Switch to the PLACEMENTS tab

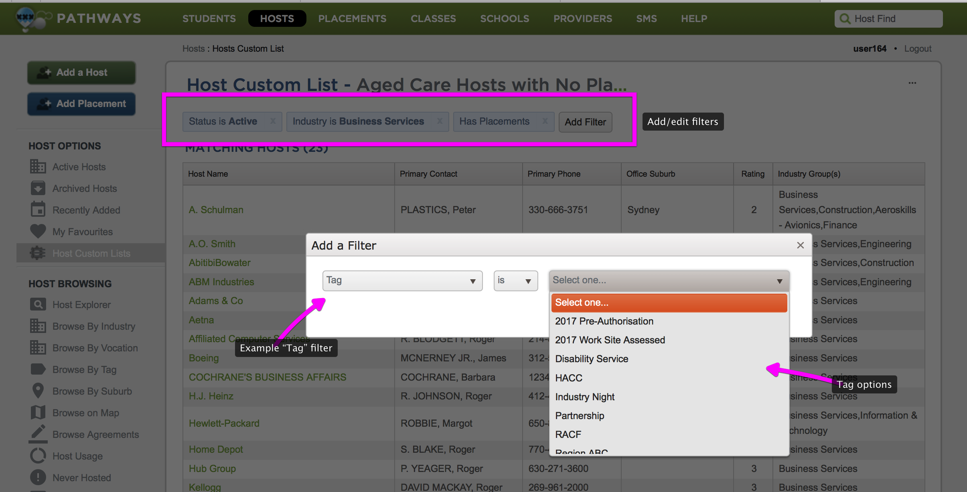352,18
